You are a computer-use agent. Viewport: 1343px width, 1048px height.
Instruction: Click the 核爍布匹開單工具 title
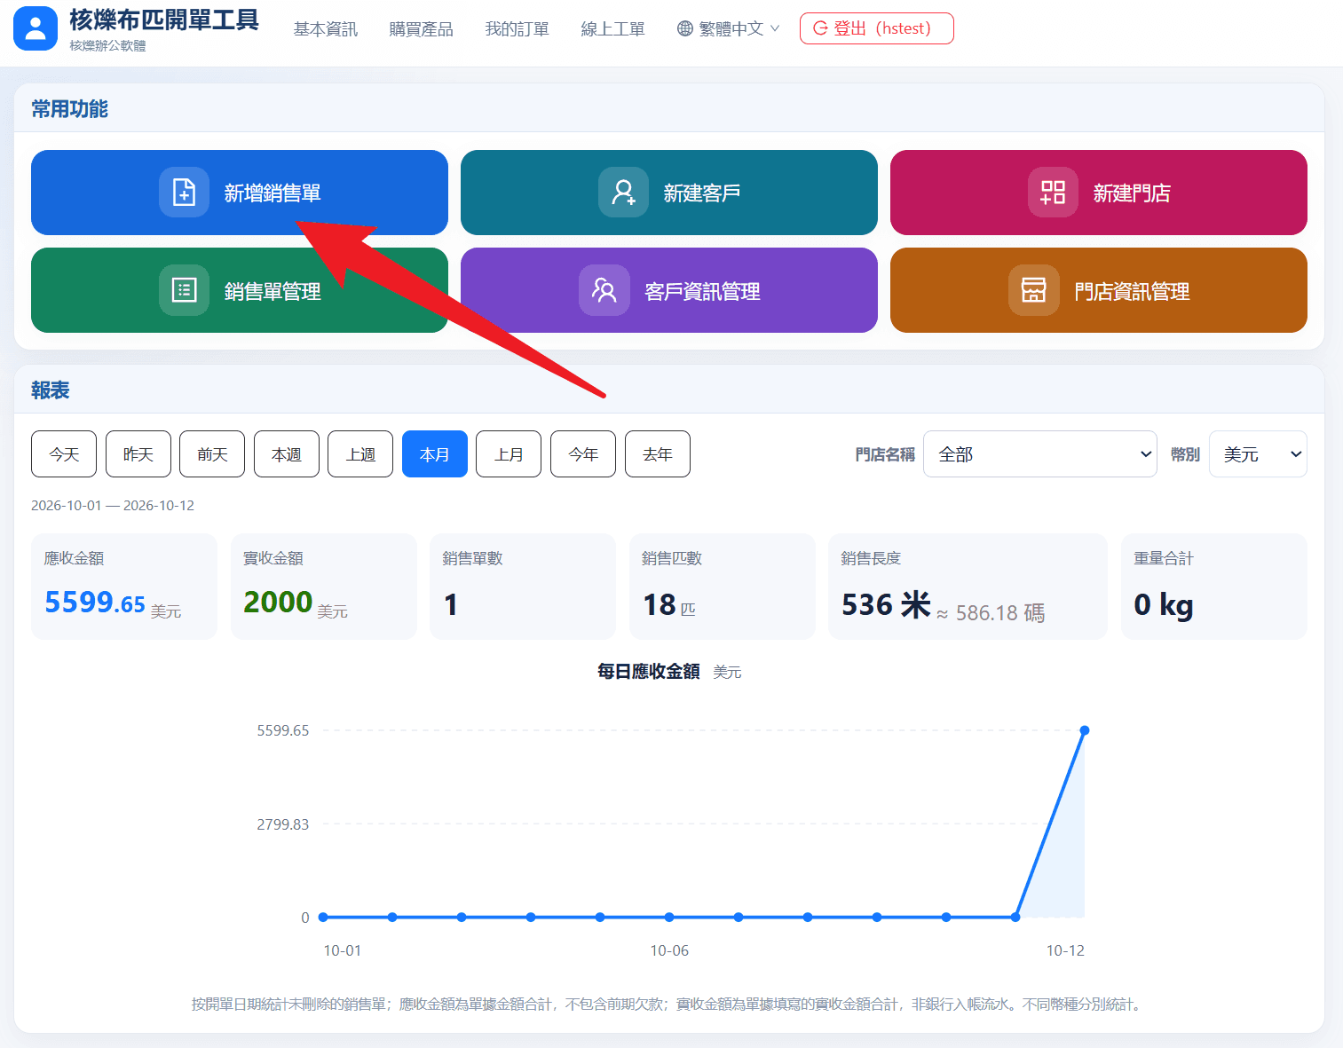click(164, 20)
